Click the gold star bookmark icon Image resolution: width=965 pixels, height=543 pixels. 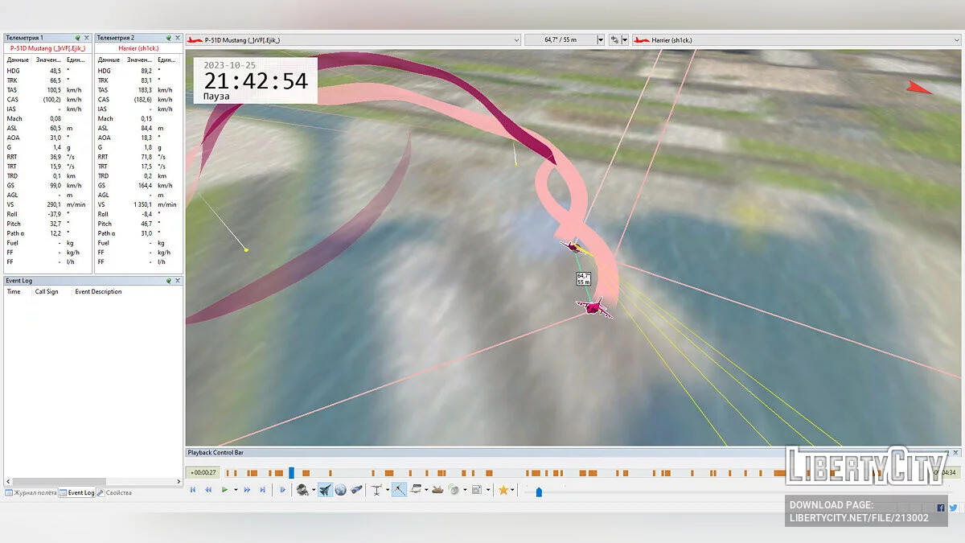(x=503, y=490)
